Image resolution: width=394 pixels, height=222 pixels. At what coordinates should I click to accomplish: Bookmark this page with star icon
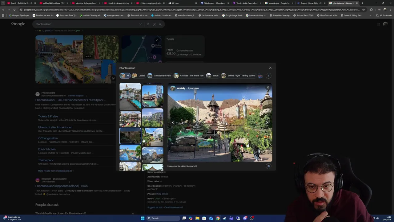(x=364, y=10)
